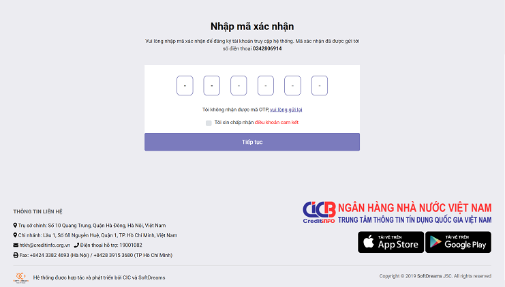Click the head office location pin icon
This screenshot has height=287, width=505.
coord(15,225)
